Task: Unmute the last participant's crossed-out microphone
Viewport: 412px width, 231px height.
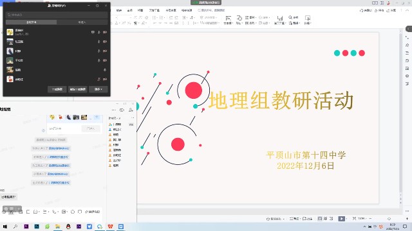Action: click(x=99, y=79)
